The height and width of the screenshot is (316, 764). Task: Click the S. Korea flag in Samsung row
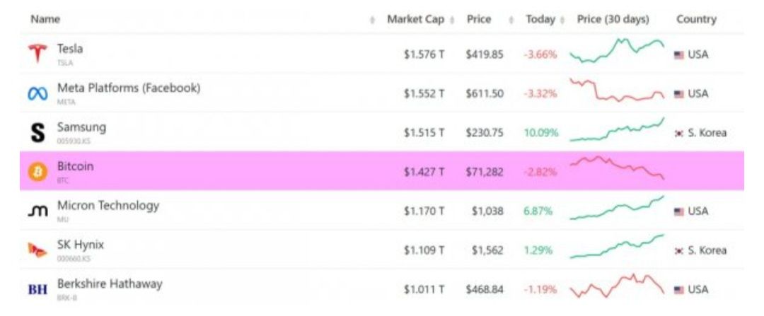coord(678,134)
